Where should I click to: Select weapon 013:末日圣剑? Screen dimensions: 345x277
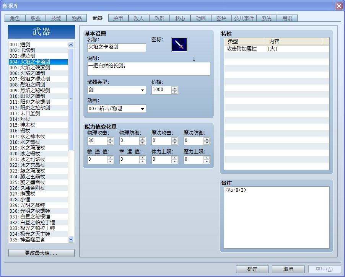(x=38, y=114)
